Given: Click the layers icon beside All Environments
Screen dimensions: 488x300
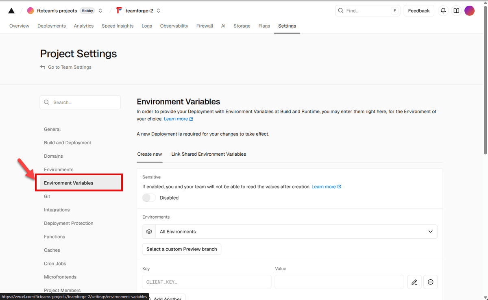Looking at the screenshot, I should click(x=148, y=231).
